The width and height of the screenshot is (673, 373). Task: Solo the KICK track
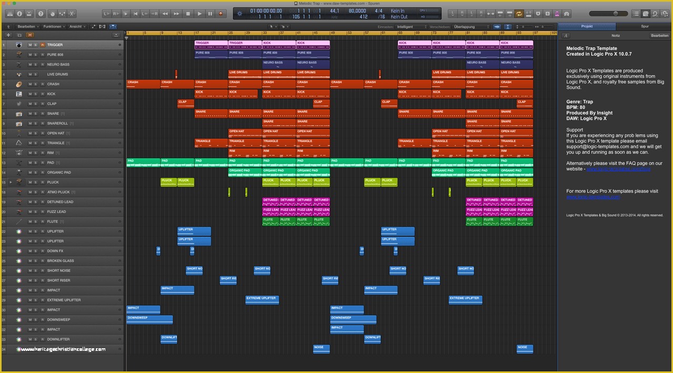(36, 94)
